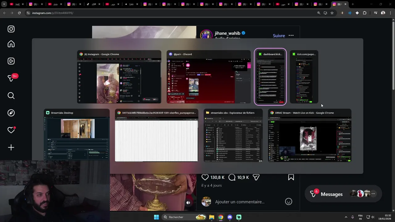Bookmark this page with the star

click(x=332, y=13)
